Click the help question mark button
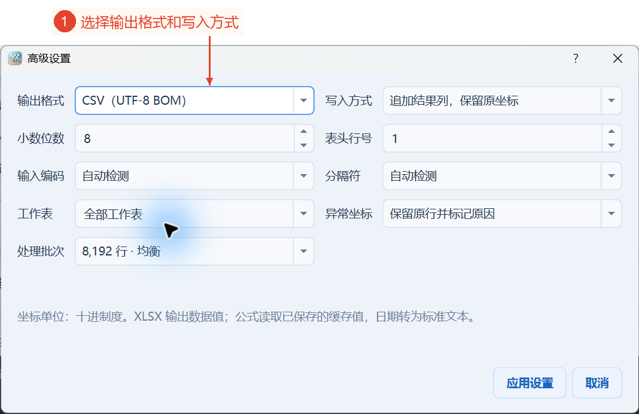This screenshot has height=414, width=639. [576, 58]
